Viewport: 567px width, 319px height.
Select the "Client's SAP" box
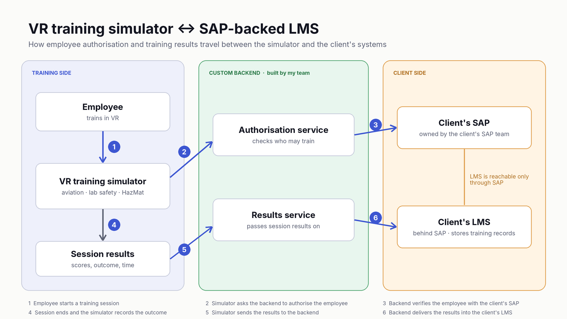(x=464, y=128)
